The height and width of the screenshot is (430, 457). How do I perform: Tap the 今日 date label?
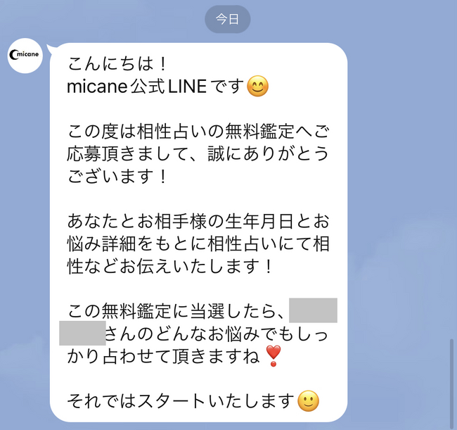click(x=227, y=19)
